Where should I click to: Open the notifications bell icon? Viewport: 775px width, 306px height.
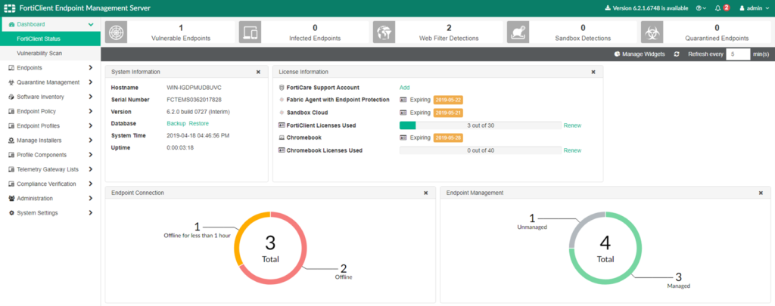coord(718,8)
